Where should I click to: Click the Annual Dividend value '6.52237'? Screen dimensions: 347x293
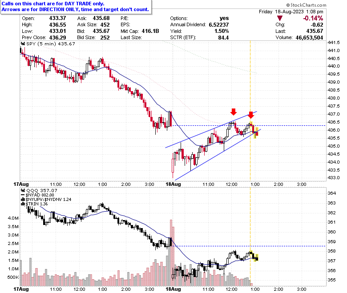[219, 25]
